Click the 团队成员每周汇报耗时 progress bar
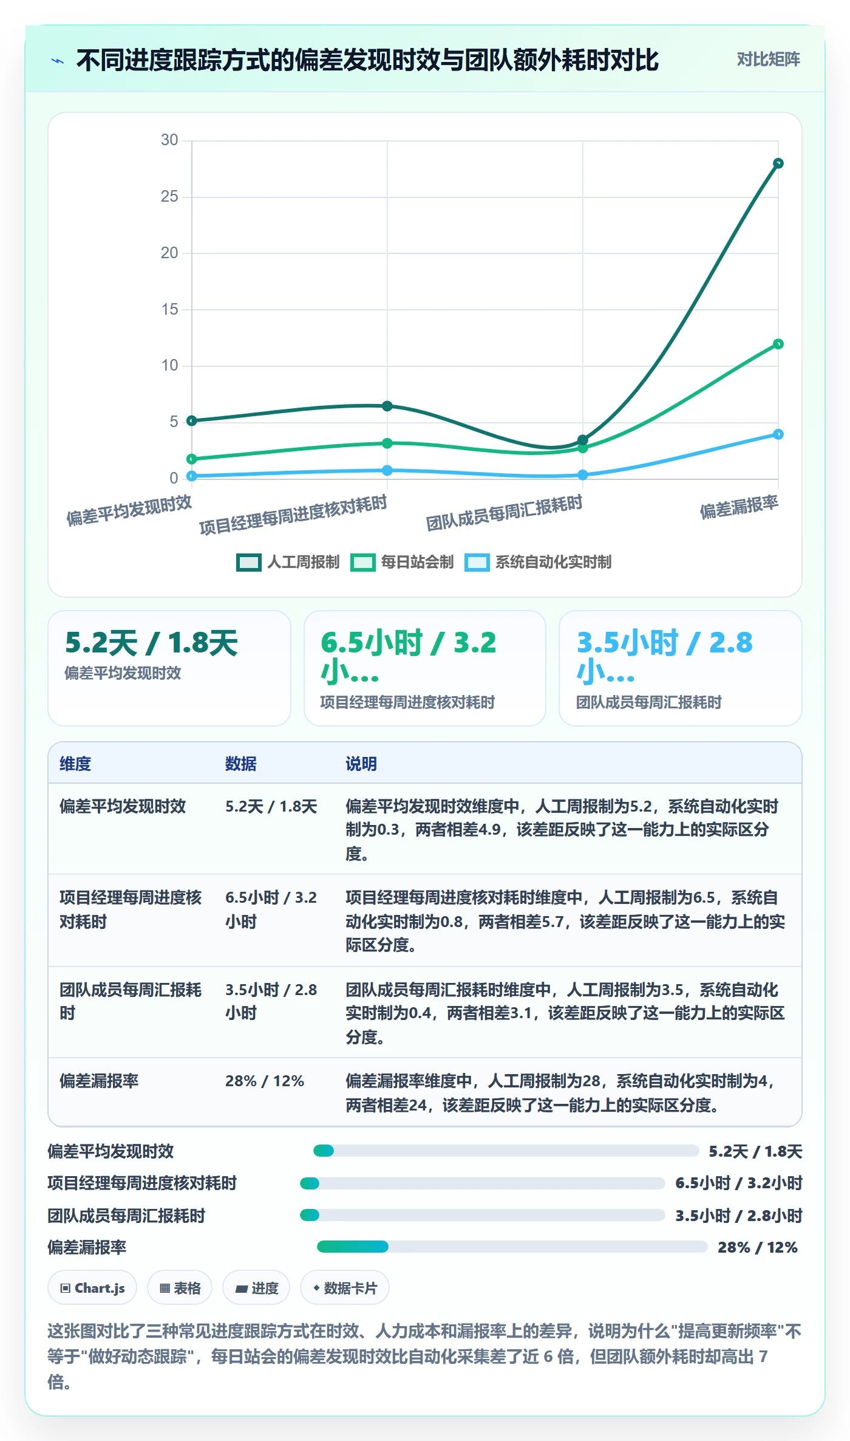850x1441 pixels. [x=483, y=1215]
